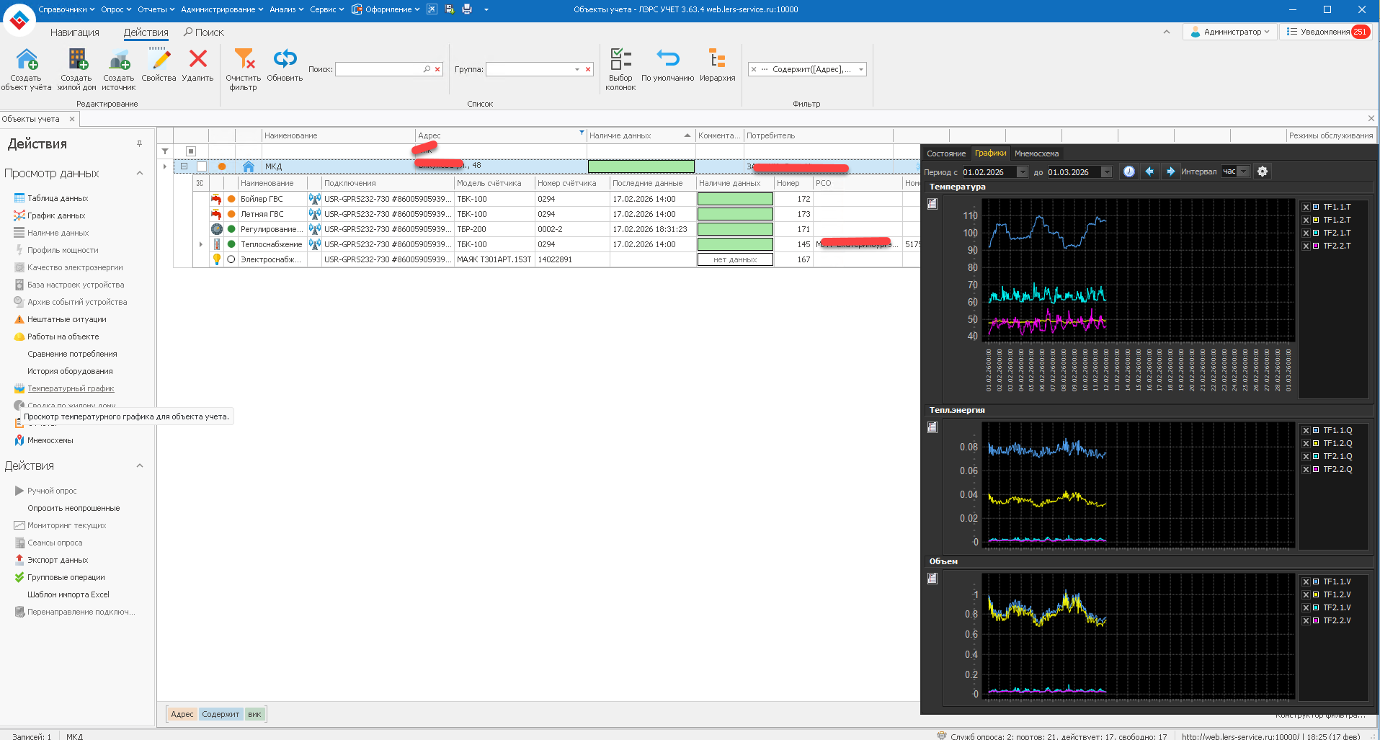This screenshot has width=1380, height=740.
Task: Toggle TF1.2.Q series checkbox
Action: [x=1306, y=444]
